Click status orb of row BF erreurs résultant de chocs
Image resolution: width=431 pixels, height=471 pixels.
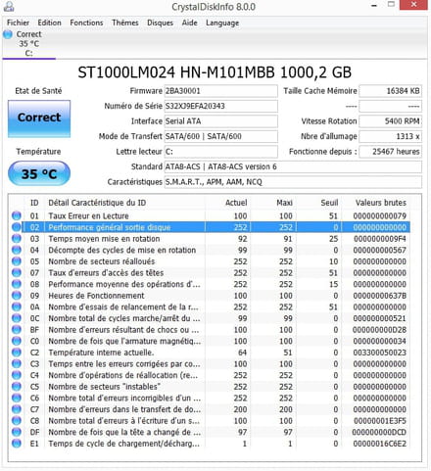(17, 329)
